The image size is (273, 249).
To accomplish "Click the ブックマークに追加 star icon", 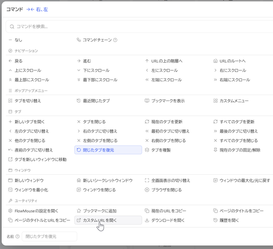I will (78, 211).
